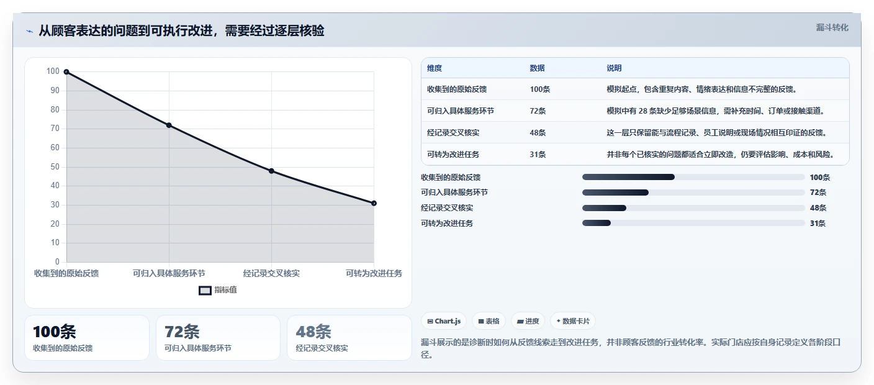Click the 说明 table column header
This screenshot has height=385, width=874.
click(x=614, y=68)
